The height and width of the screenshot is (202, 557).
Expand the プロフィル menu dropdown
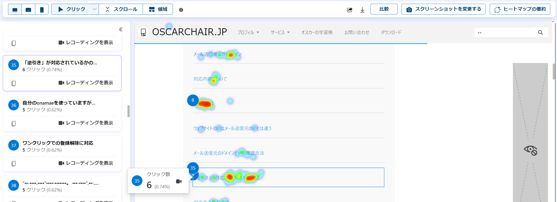(x=248, y=32)
